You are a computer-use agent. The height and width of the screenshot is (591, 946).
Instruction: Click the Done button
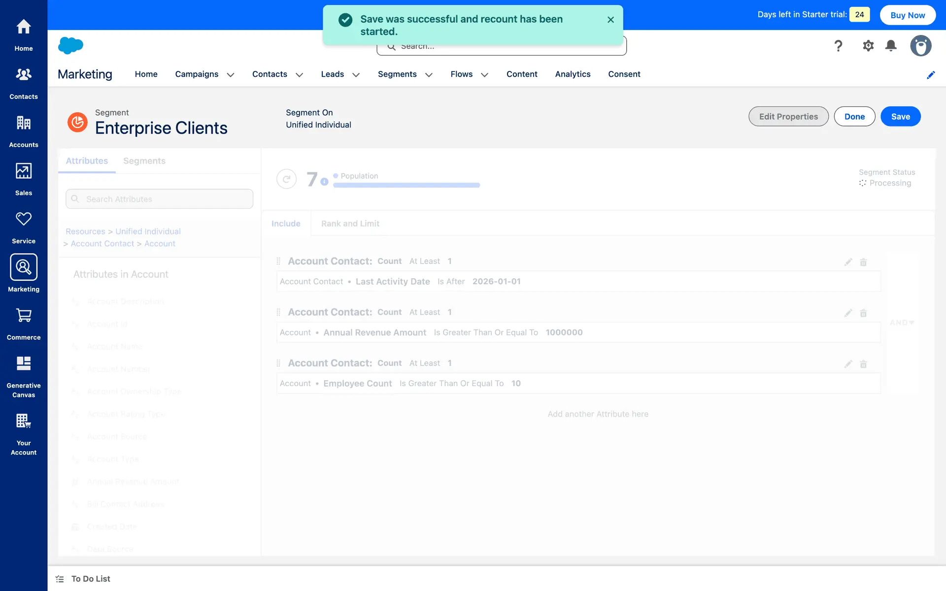(x=854, y=117)
